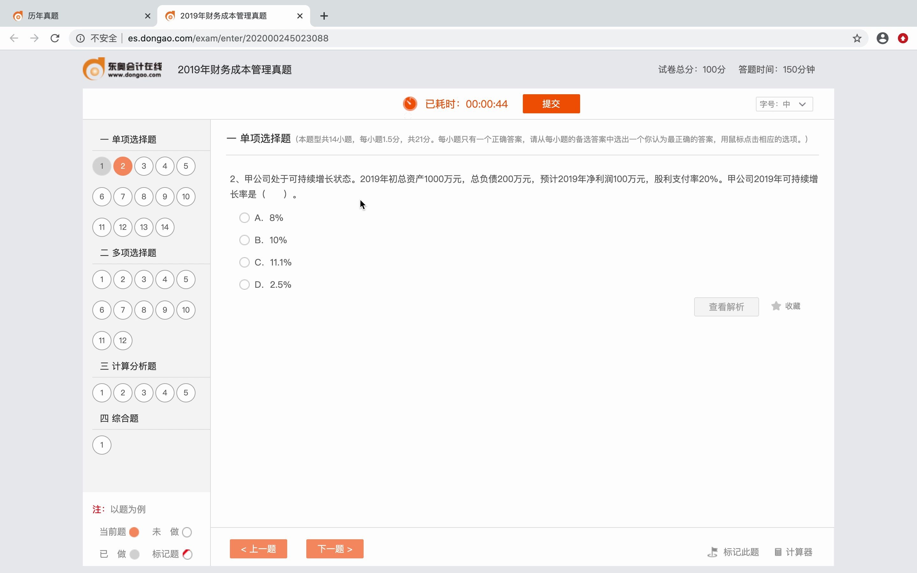
Task: Go to next question via 下一题
Action: pyautogui.click(x=335, y=548)
